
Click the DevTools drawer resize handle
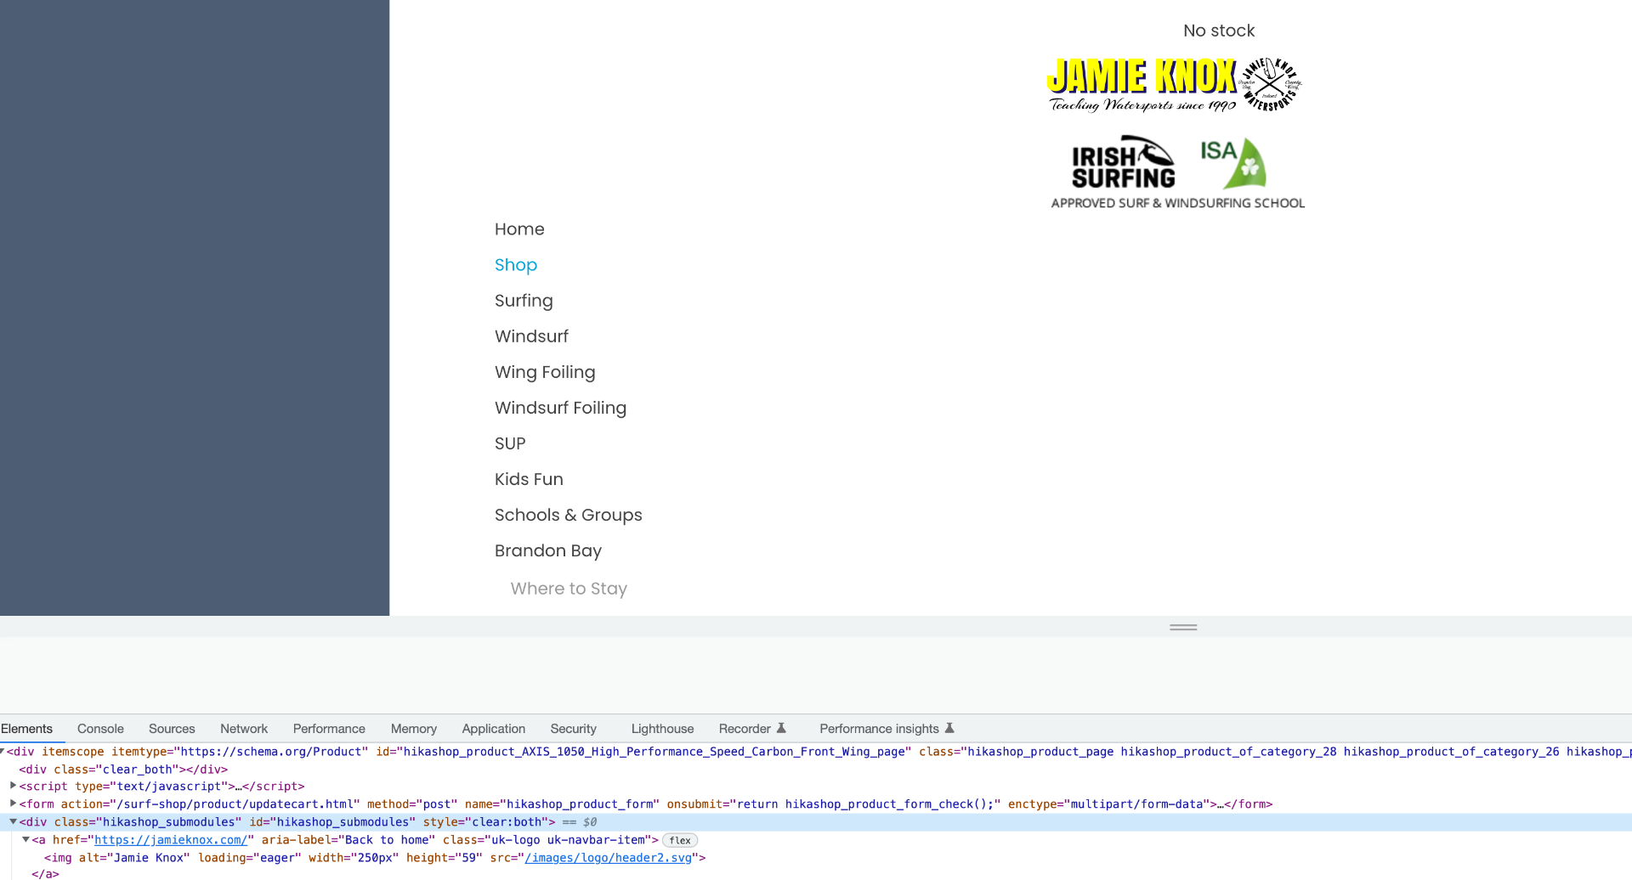click(x=1183, y=627)
